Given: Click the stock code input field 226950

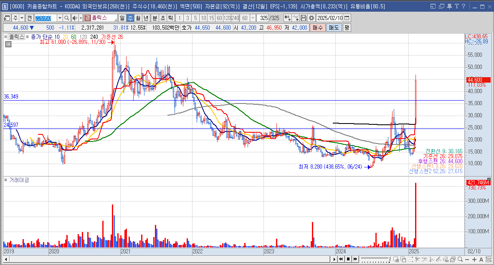Looking at the screenshot, I should coord(46,18).
